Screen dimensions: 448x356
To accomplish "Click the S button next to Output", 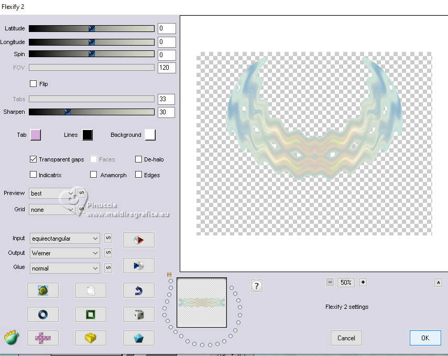I will 108,253.
